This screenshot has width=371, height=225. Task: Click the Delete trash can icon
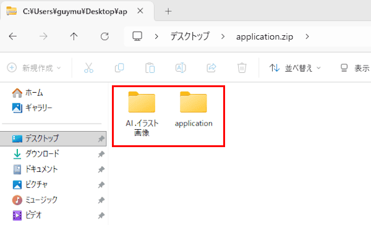click(x=242, y=68)
